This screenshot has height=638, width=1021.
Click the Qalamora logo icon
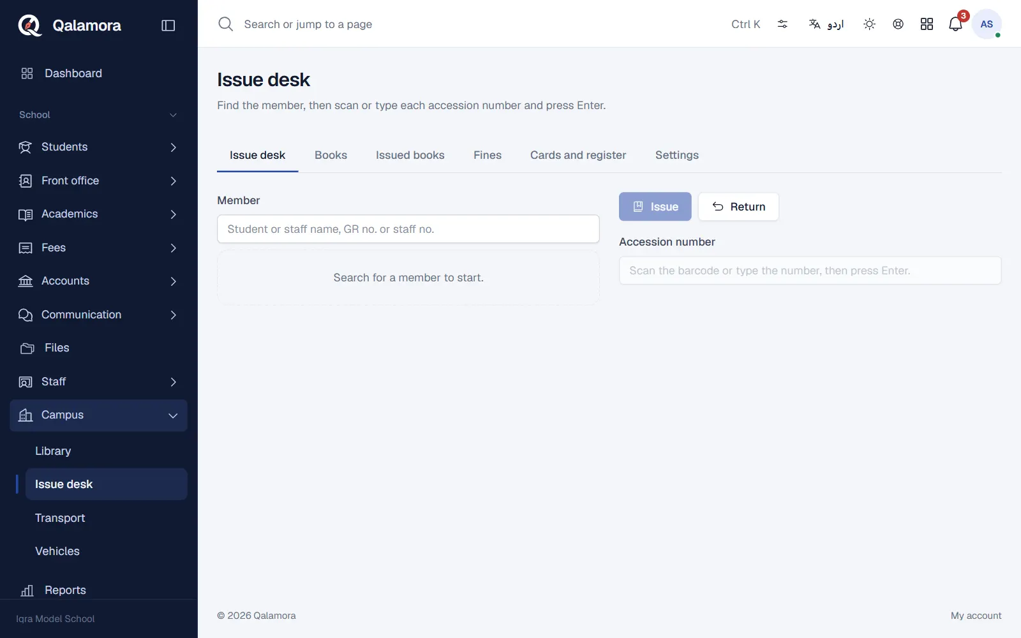tap(29, 26)
